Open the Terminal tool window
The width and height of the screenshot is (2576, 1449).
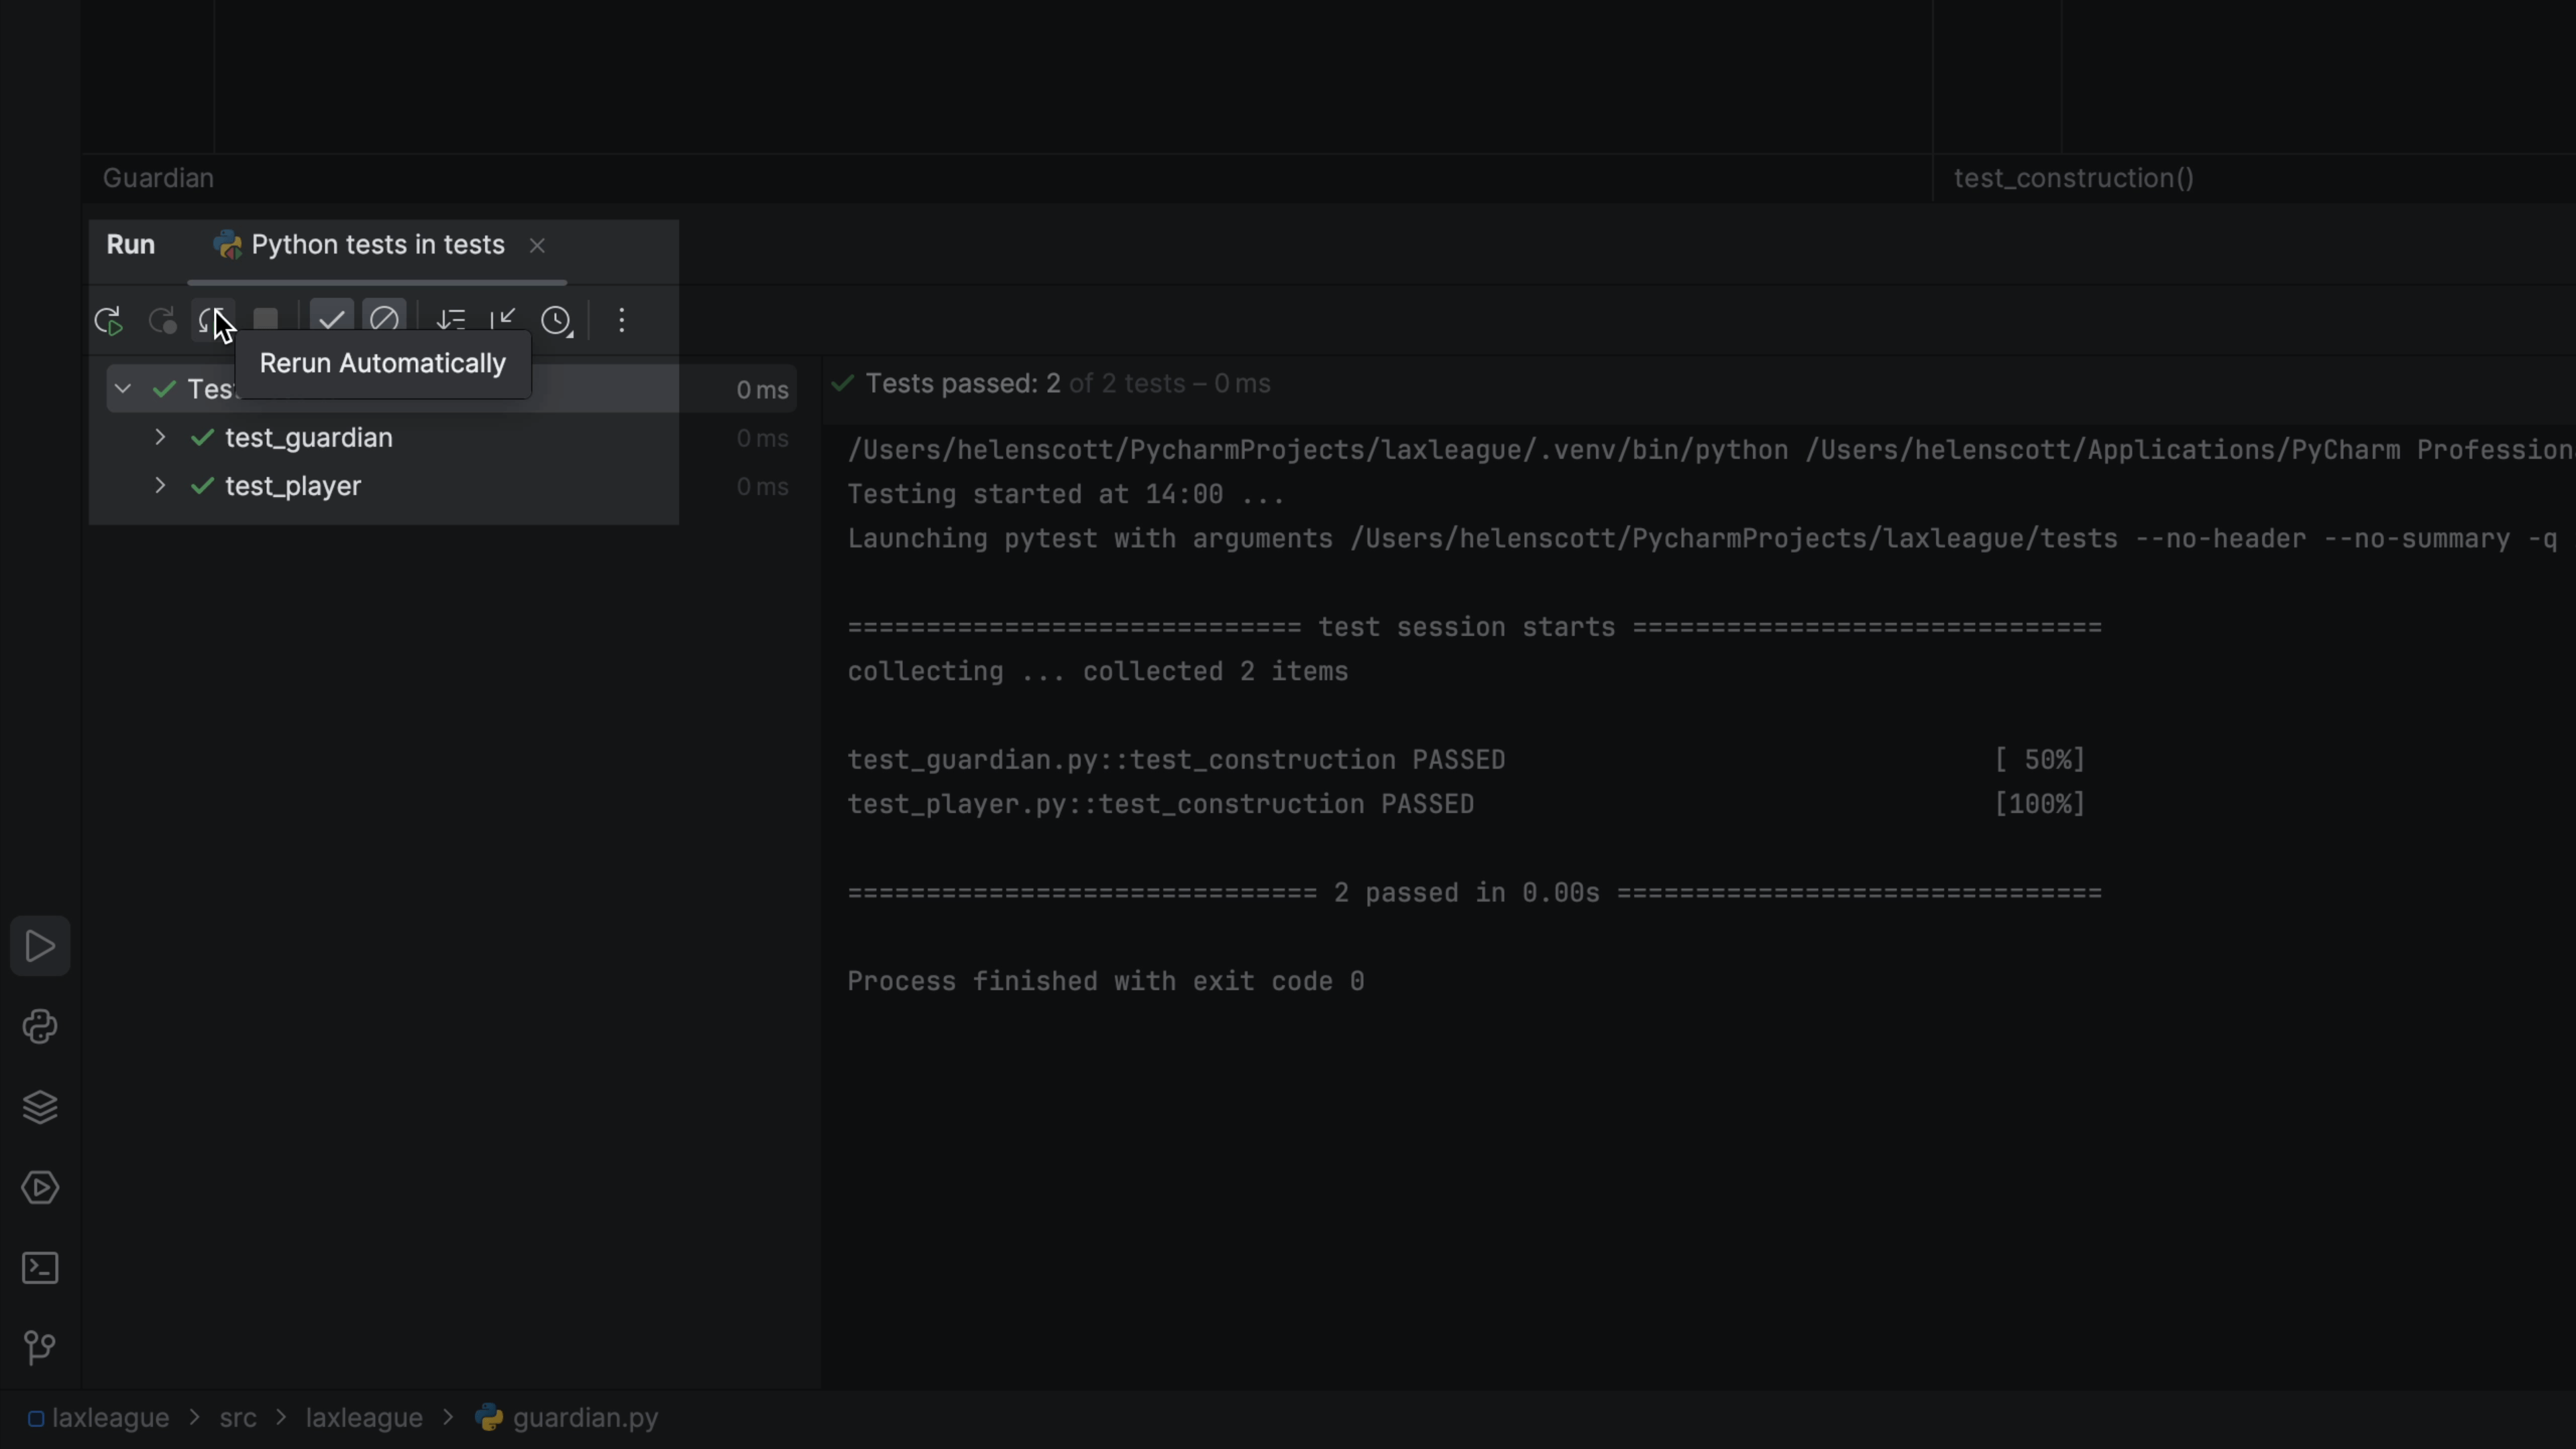click(40, 1268)
